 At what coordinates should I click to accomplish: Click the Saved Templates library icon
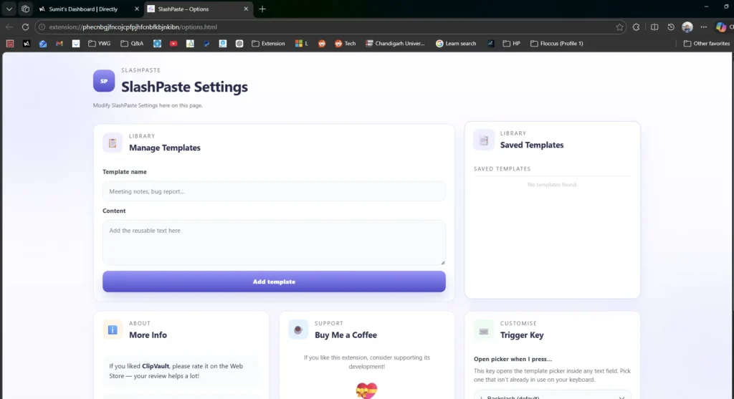484,140
